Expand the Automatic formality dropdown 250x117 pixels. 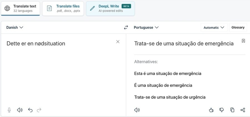click(x=214, y=27)
